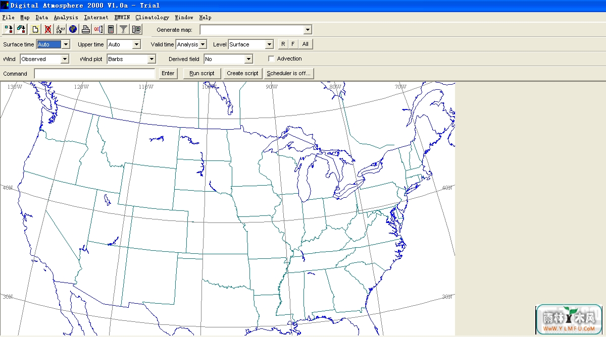Click the R button
The width and height of the screenshot is (606, 337).
(283, 44)
